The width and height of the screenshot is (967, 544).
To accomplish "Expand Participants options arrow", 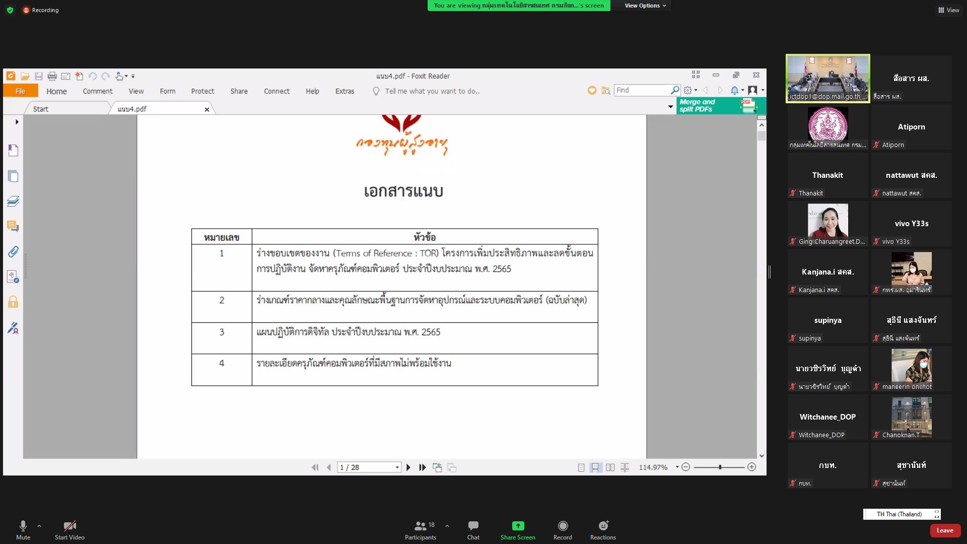I will tap(447, 525).
